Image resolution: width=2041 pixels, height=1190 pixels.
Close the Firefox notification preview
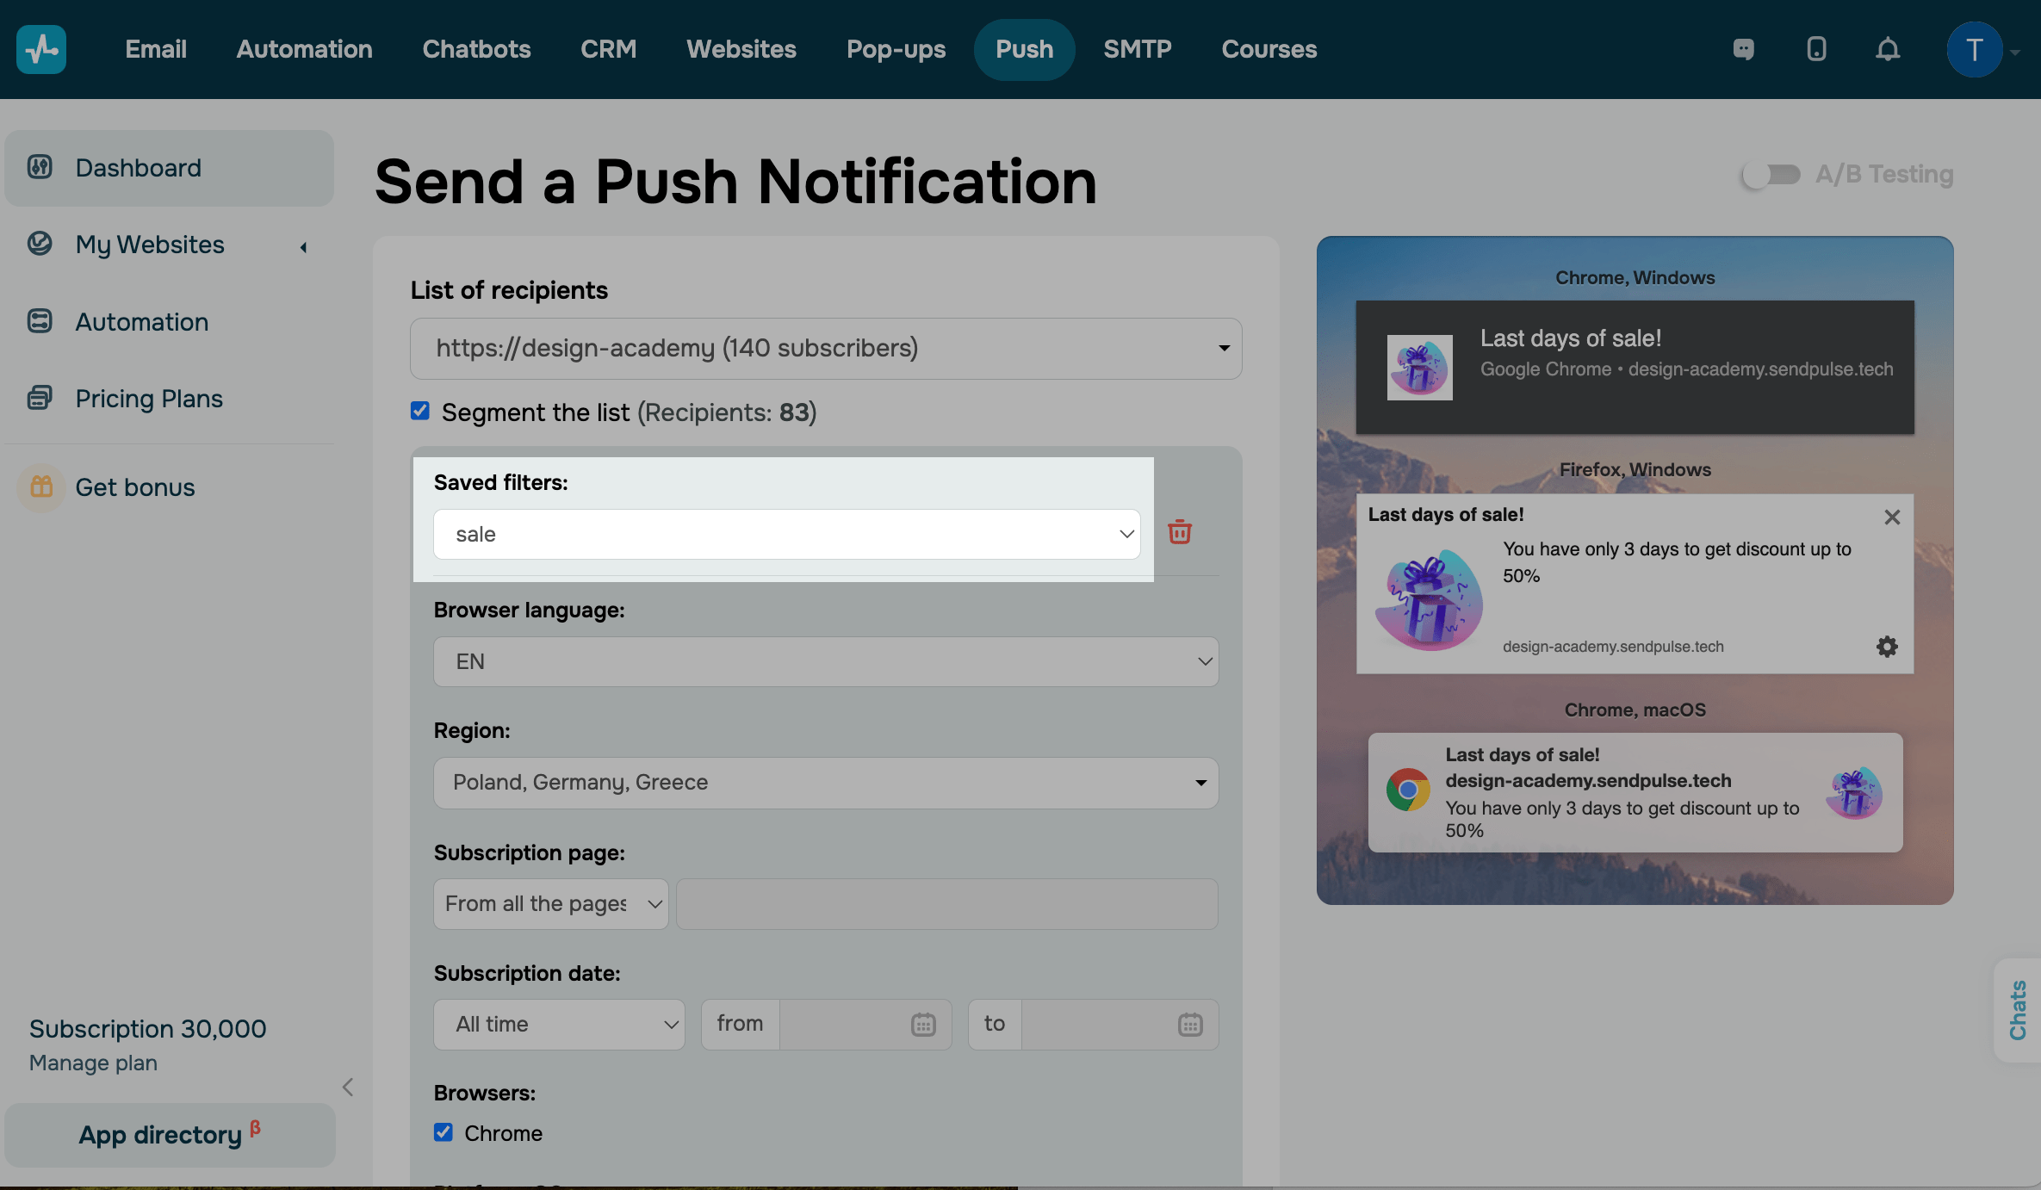pyautogui.click(x=1891, y=517)
